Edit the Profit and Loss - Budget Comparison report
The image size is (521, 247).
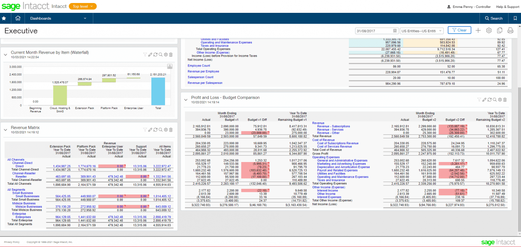484,100
